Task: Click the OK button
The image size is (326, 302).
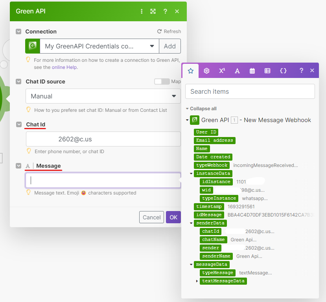Action: coord(173,217)
